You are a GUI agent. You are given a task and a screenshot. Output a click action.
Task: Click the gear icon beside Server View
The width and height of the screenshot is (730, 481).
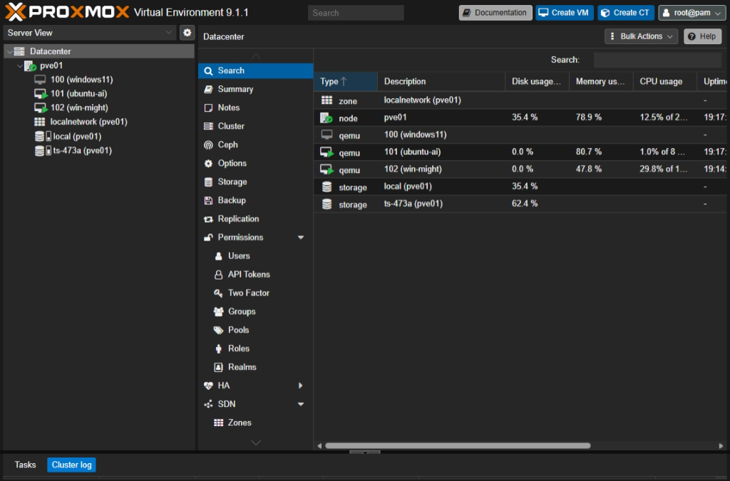[x=187, y=33]
